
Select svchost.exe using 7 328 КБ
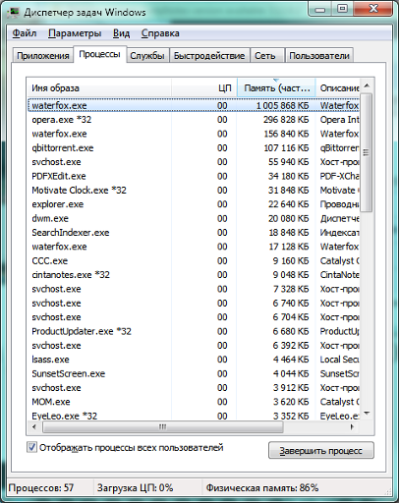(194, 289)
